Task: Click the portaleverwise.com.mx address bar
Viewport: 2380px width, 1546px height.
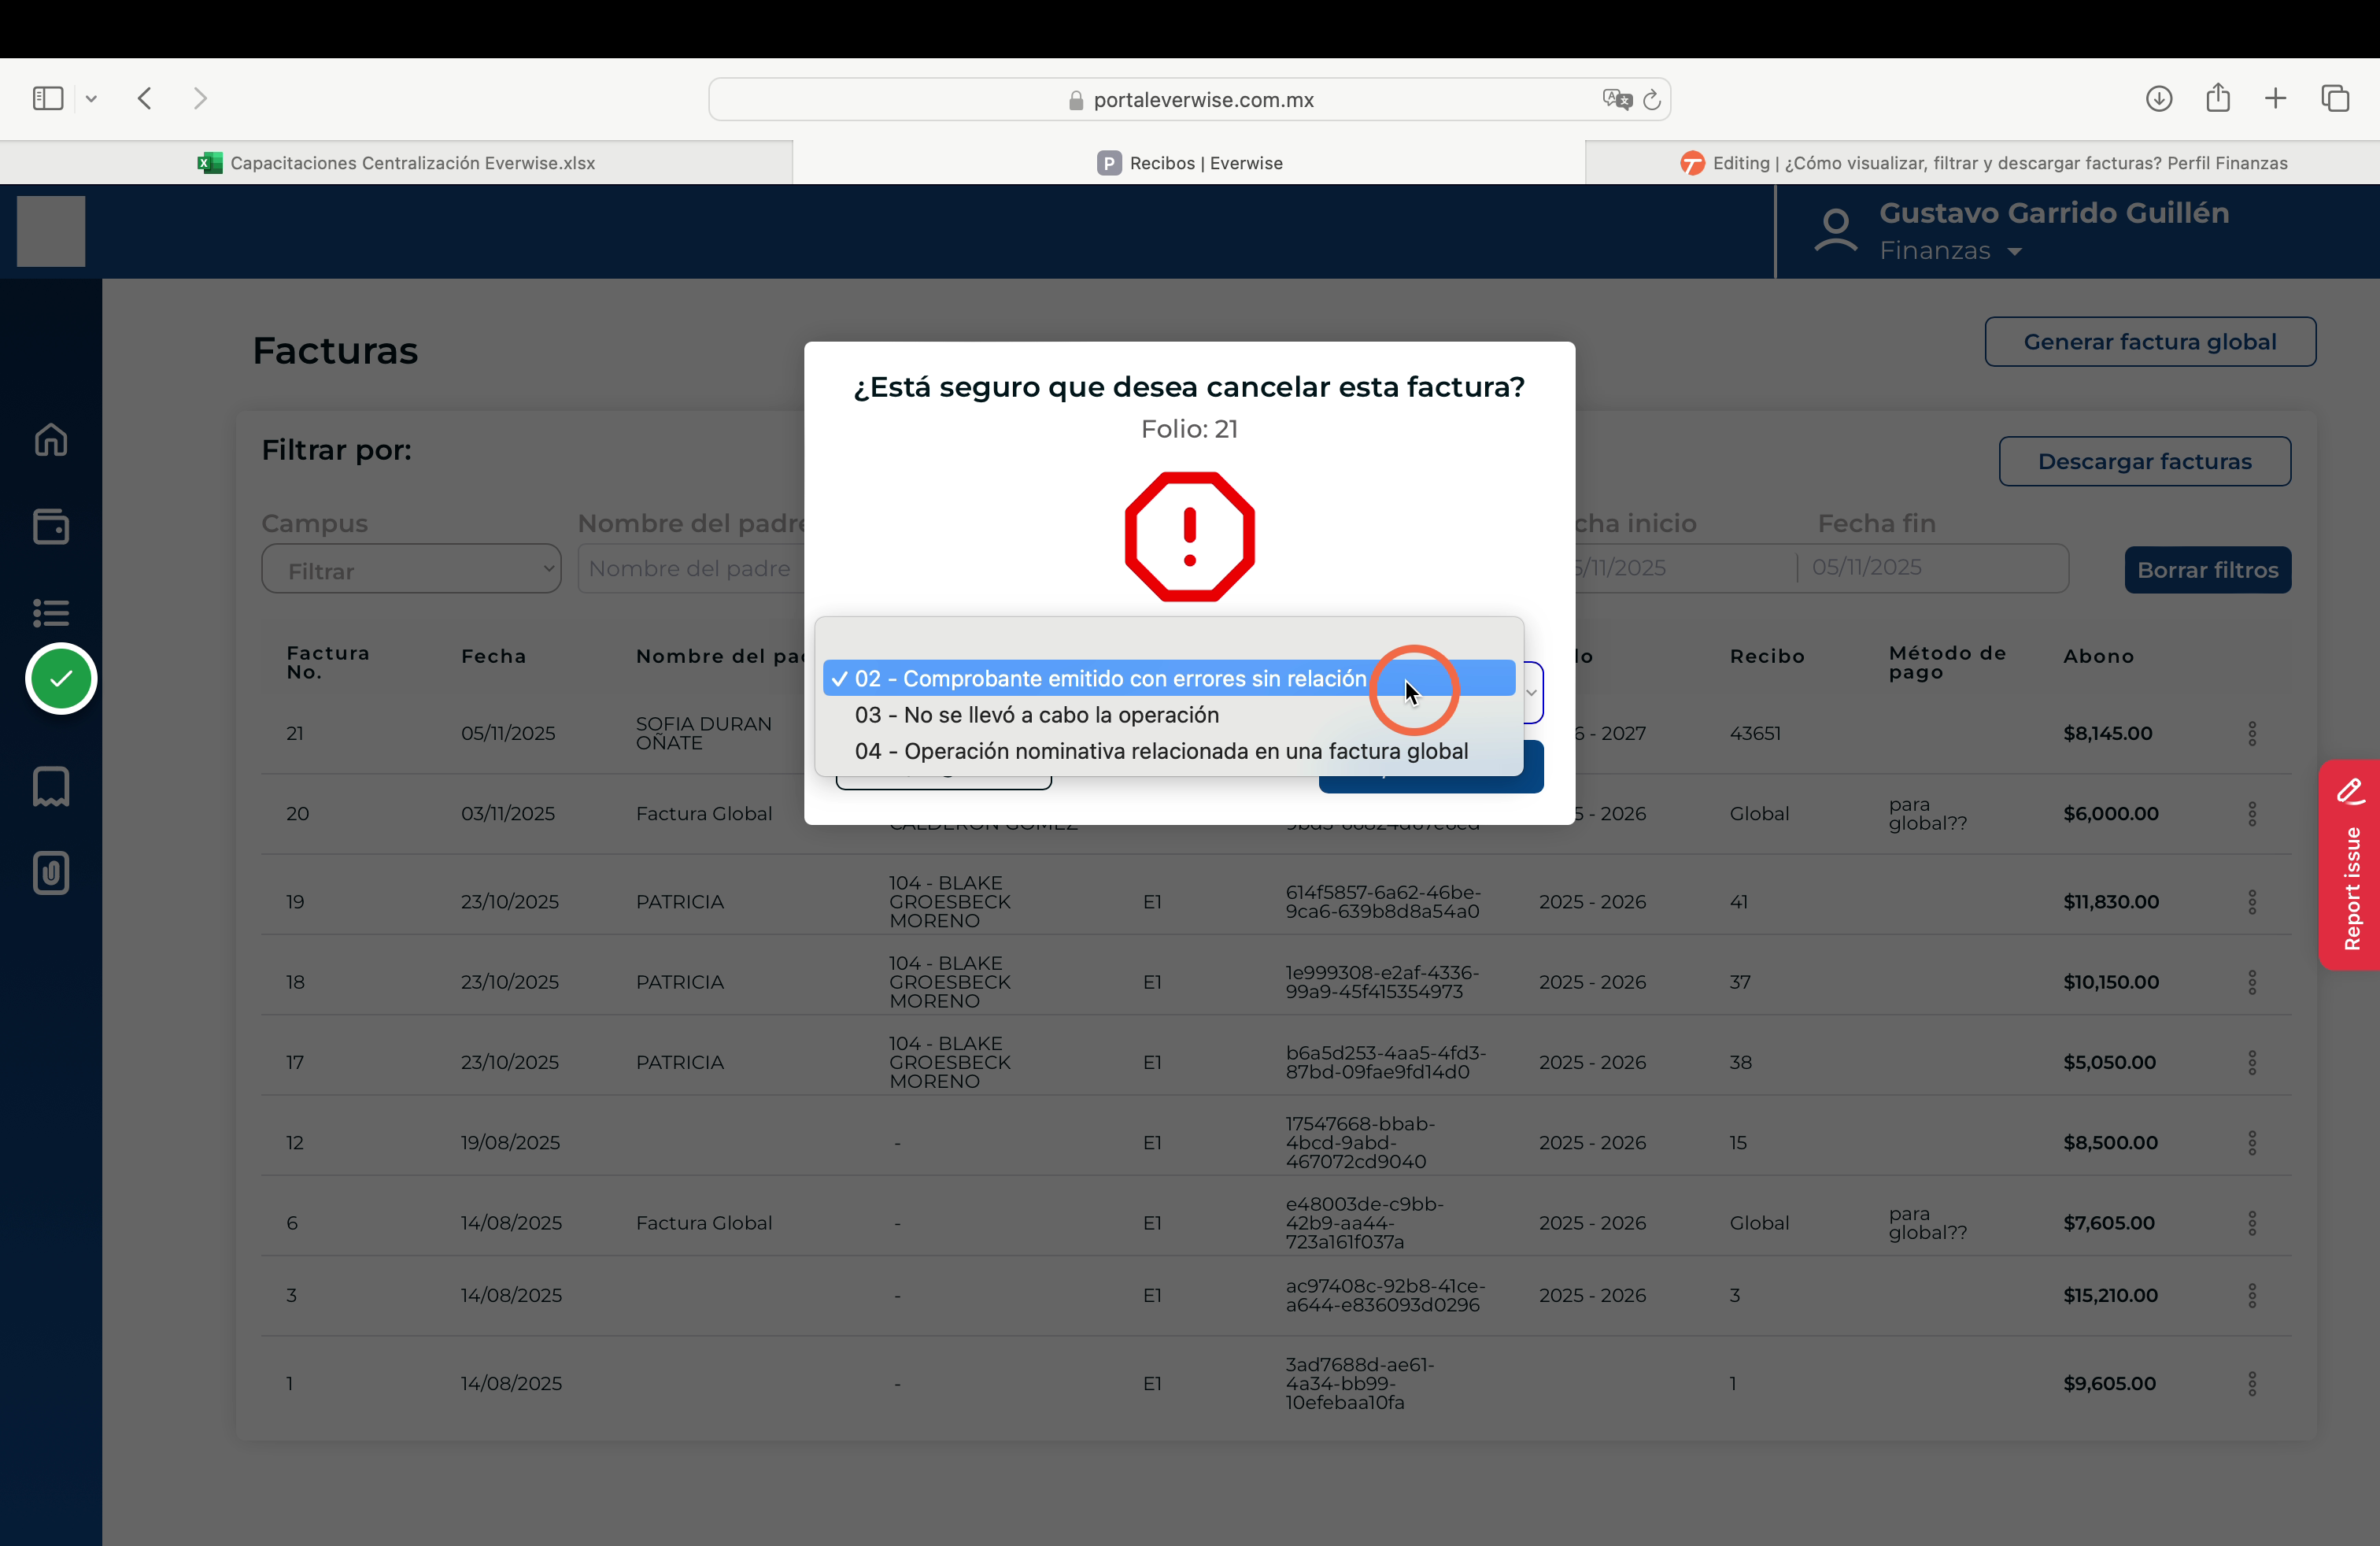Action: pos(1189,99)
